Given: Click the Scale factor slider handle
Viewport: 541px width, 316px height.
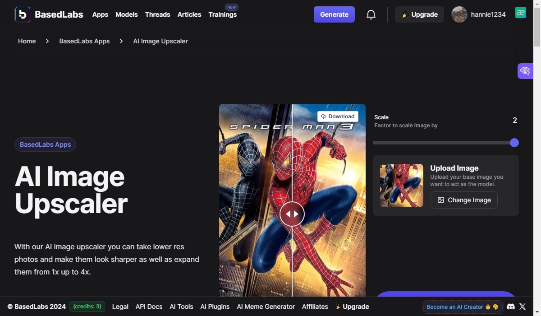Looking at the screenshot, I should click(x=514, y=143).
